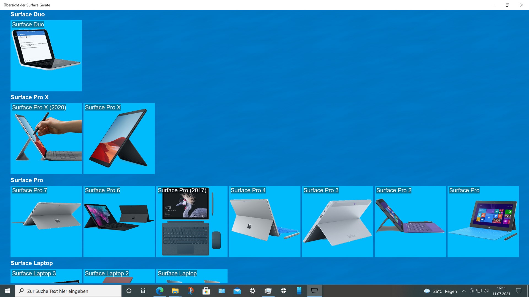Open Windows Security shield icon
This screenshot has height=297, width=529.
(x=284, y=291)
